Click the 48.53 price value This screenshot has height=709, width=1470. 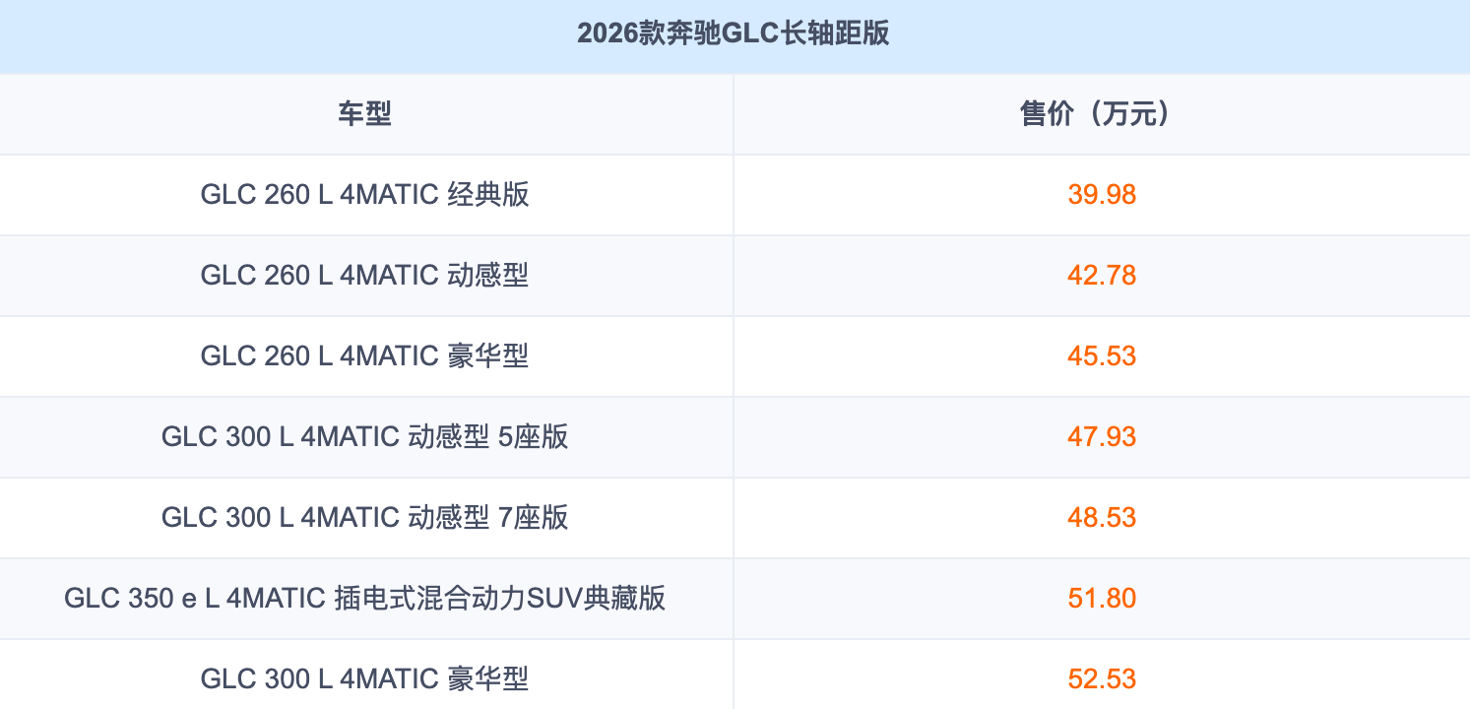[x=1102, y=518]
